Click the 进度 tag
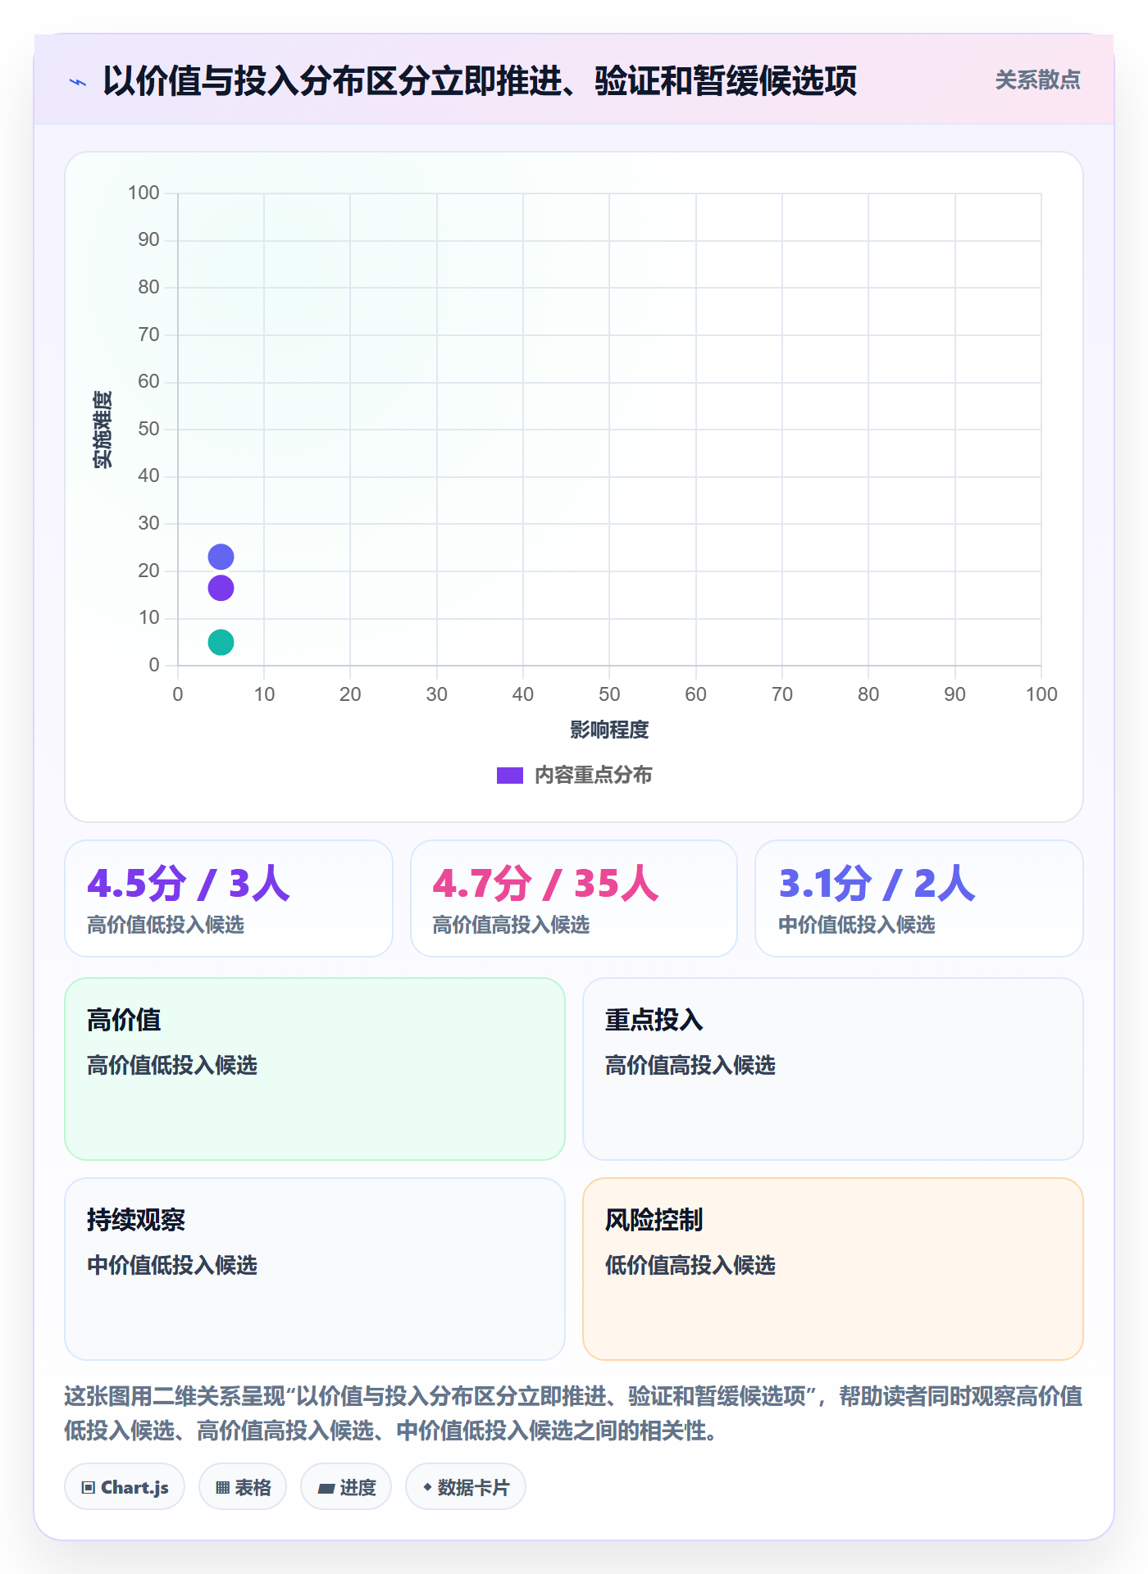This screenshot has width=1148, height=1574. [x=346, y=1487]
